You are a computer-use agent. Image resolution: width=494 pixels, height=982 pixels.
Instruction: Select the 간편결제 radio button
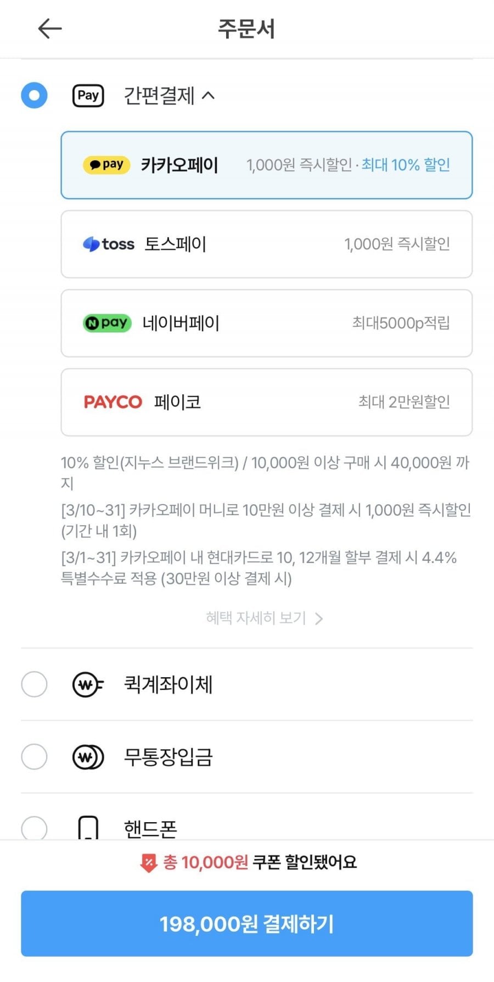click(x=34, y=96)
